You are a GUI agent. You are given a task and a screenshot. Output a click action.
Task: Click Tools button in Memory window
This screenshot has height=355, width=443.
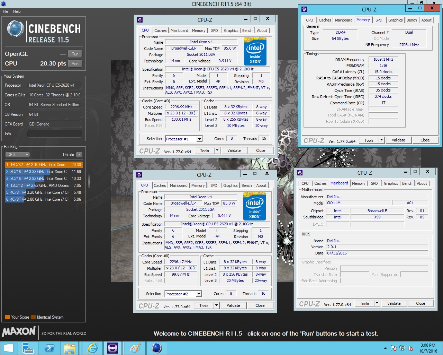(369, 140)
